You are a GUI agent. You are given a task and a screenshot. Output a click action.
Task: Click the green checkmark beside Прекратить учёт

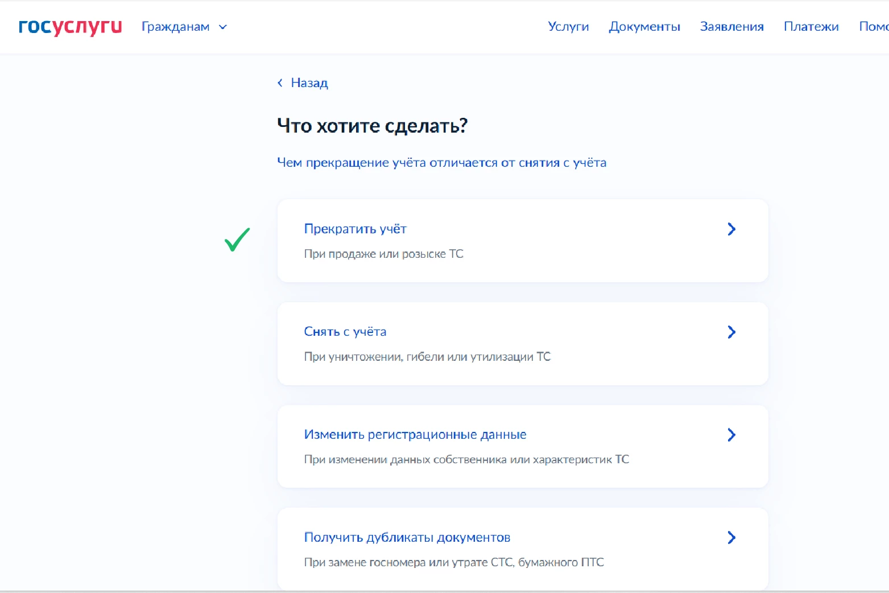click(x=237, y=240)
